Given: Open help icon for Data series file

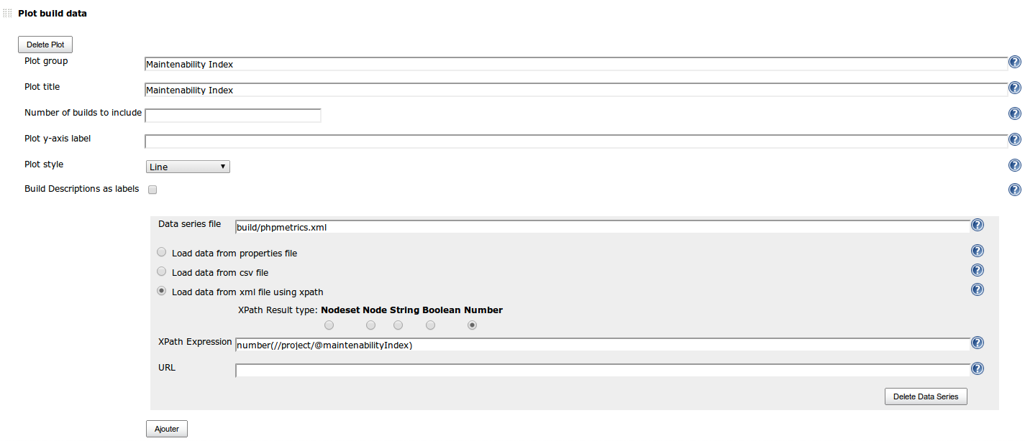Looking at the screenshot, I should [x=978, y=225].
